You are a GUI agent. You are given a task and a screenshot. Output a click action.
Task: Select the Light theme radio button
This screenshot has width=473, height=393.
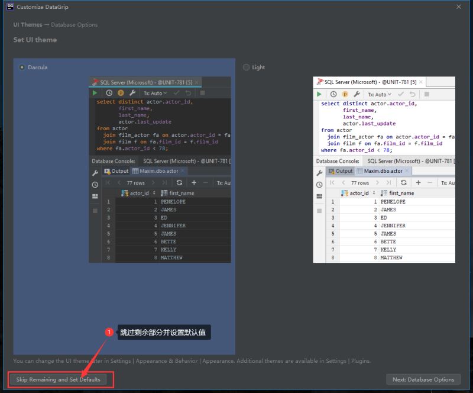tap(245, 67)
